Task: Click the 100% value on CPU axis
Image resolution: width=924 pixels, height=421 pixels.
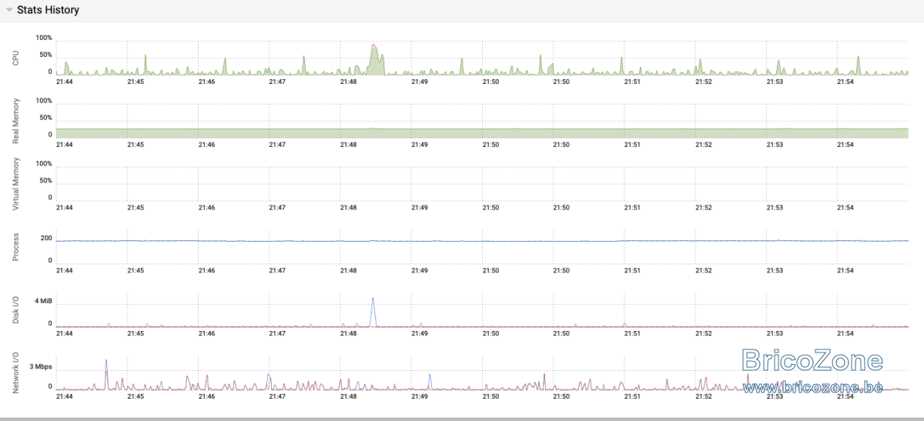Action: tap(44, 38)
